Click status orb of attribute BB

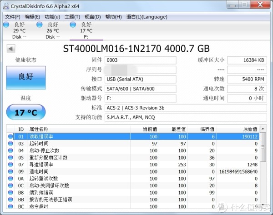click(10, 200)
